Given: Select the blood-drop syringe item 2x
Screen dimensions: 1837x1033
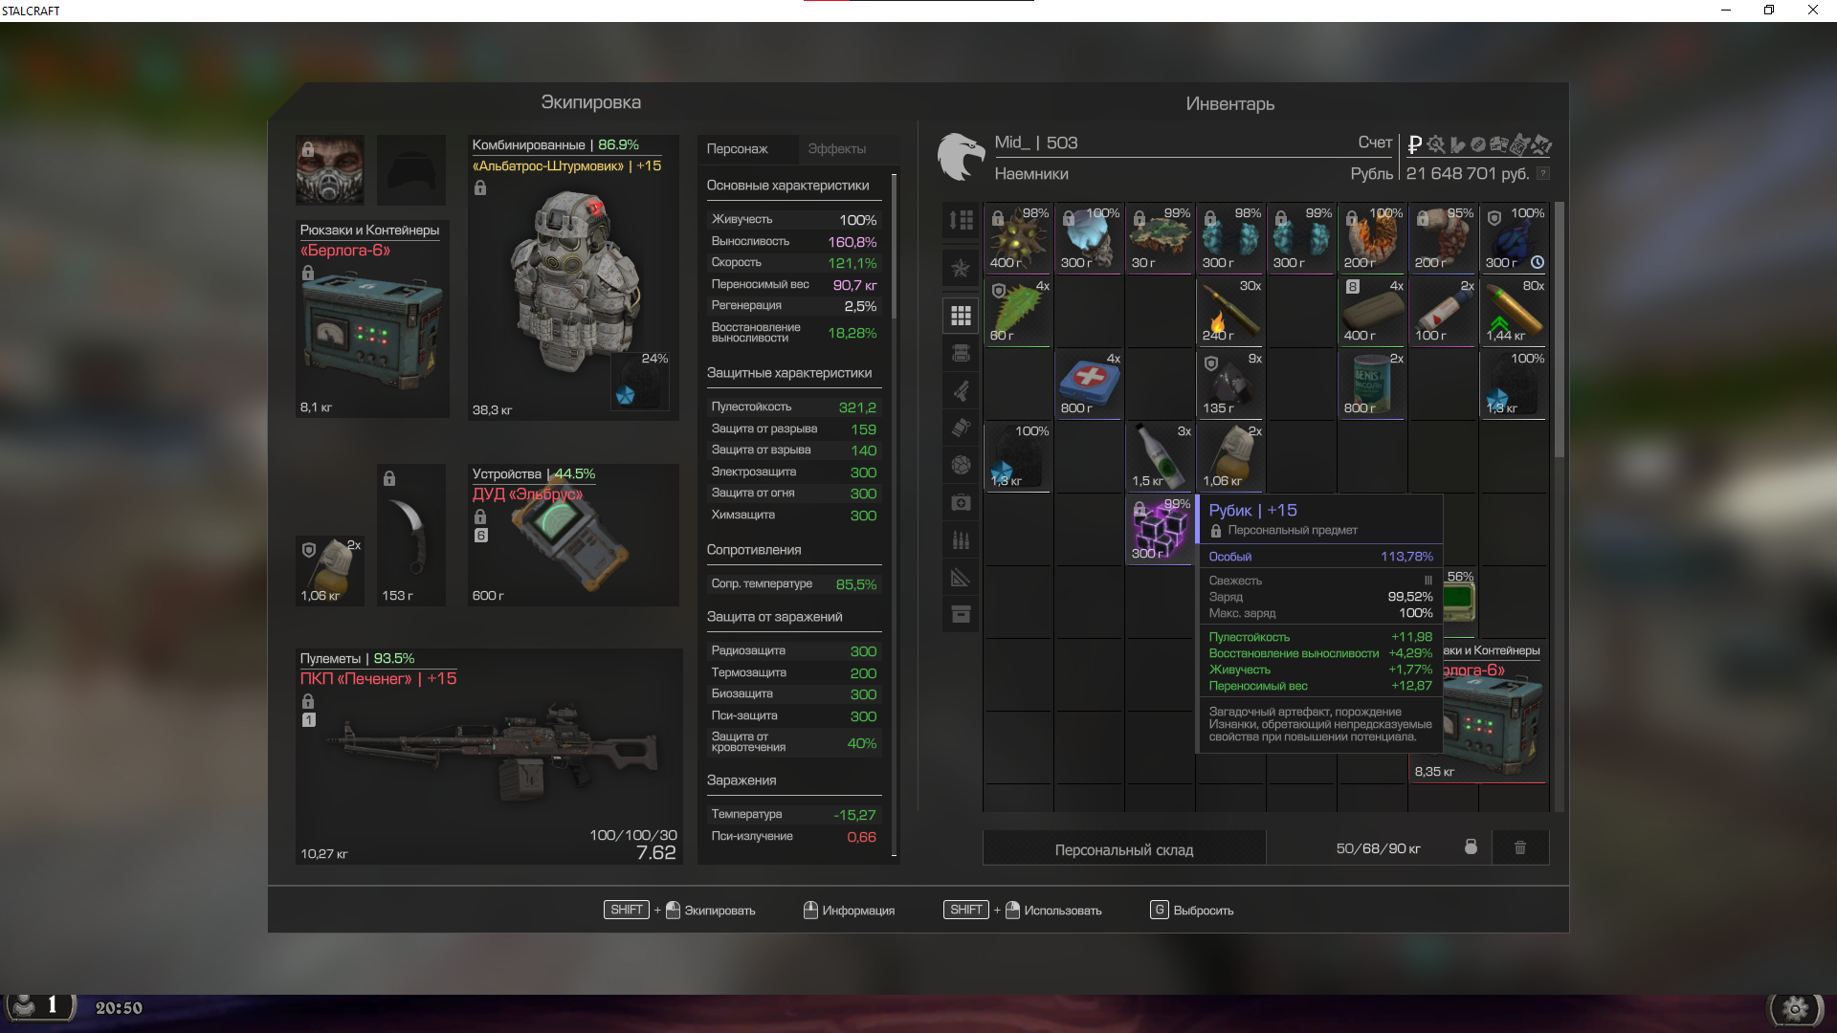Looking at the screenshot, I should (1443, 311).
